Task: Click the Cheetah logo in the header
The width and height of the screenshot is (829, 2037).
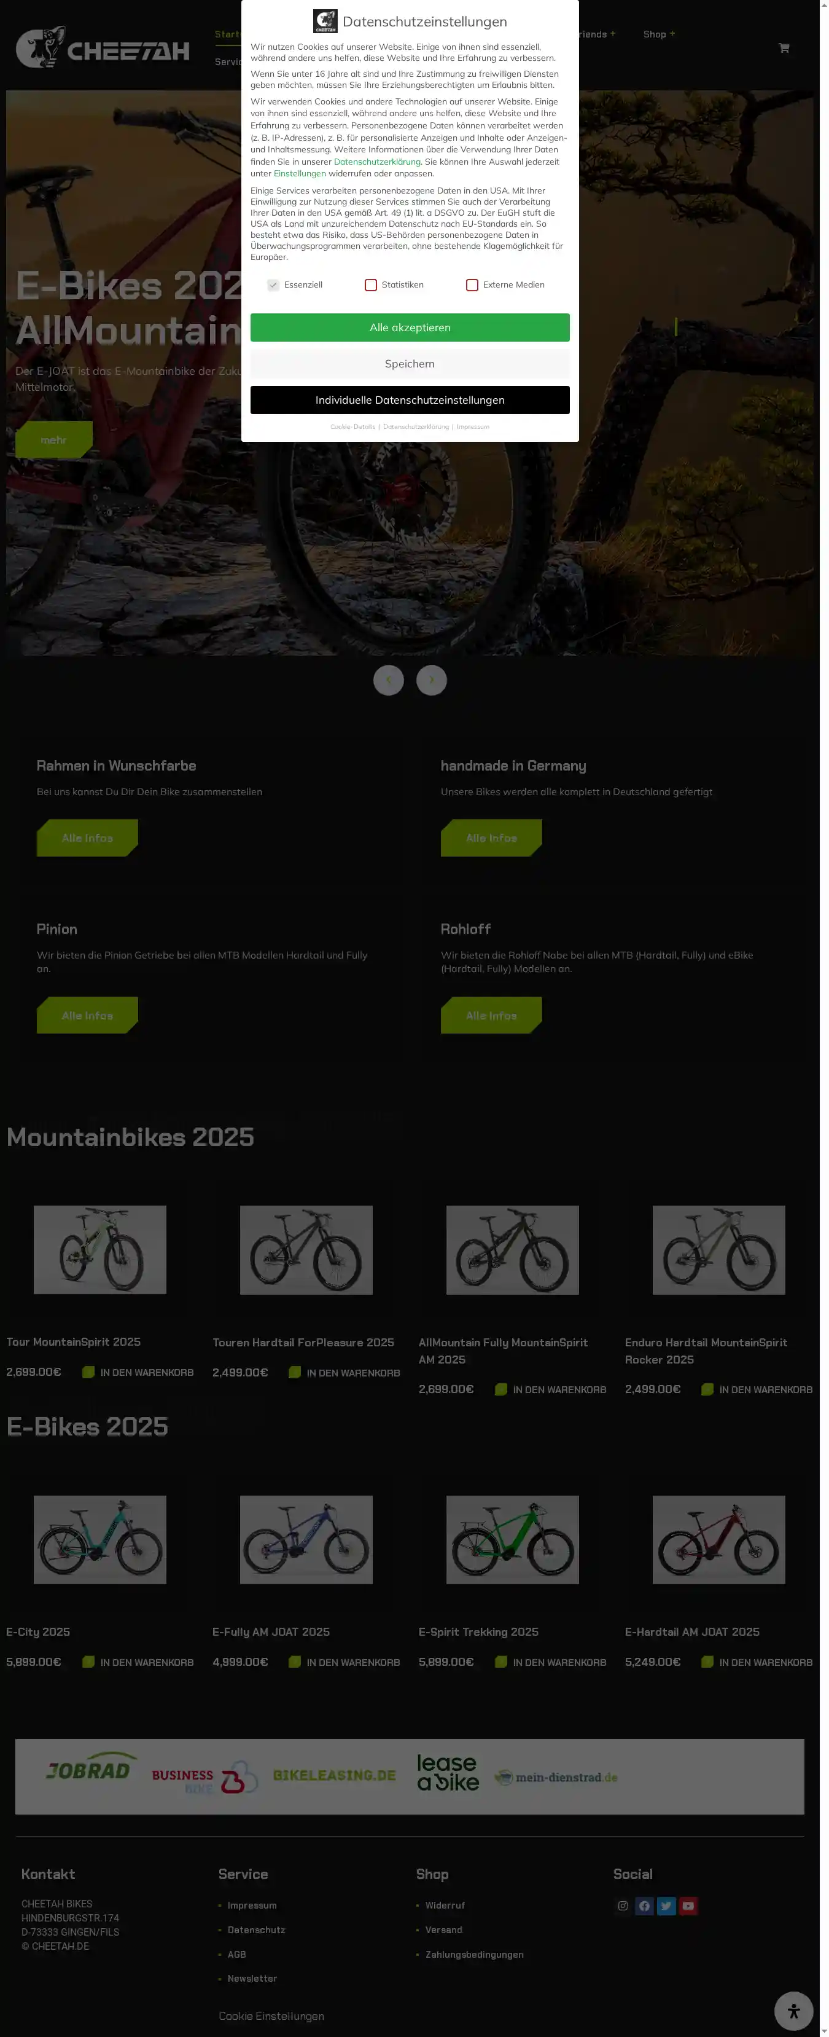Action: coord(103,47)
